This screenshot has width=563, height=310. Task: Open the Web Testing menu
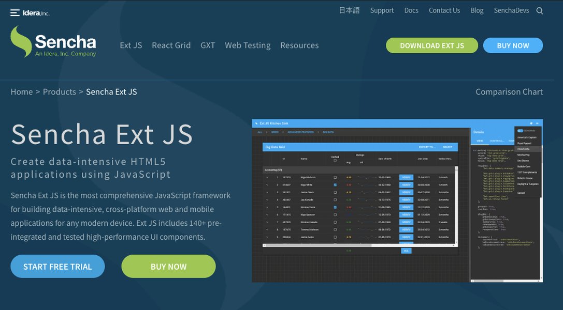(248, 45)
